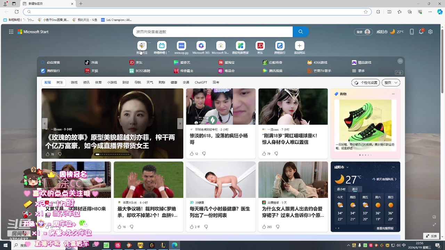Open the BOSS直聘 quick link

pyautogui.click(x=139, y=71)
